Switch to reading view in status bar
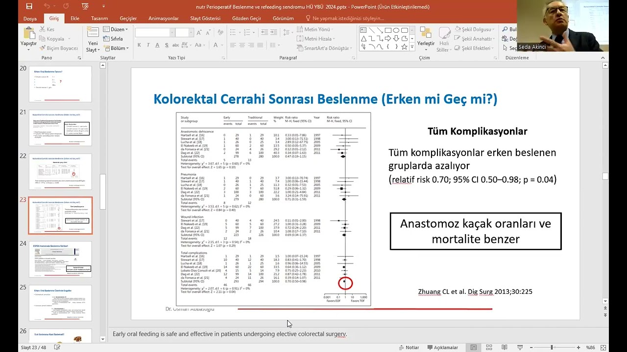Viewport: 627px width, 352px height. pyautogui.click(x=505, y=348)
